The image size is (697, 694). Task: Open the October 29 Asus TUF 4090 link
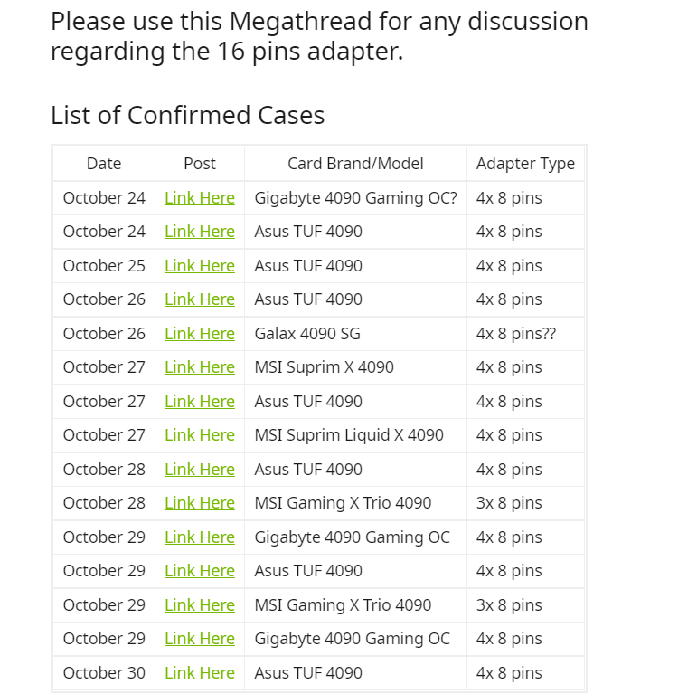[199, 571]
